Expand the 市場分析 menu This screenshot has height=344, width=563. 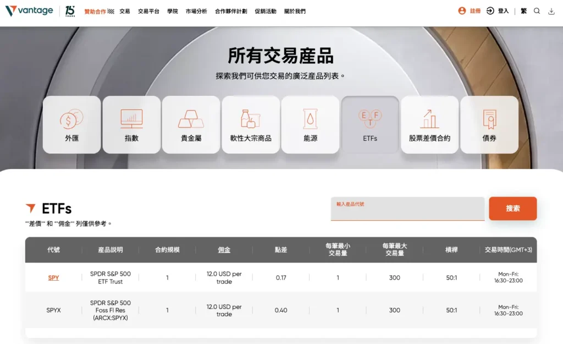(x=196, y=11)
